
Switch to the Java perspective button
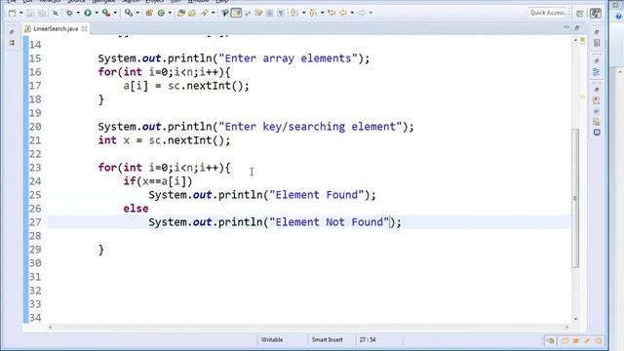(596, 13)
